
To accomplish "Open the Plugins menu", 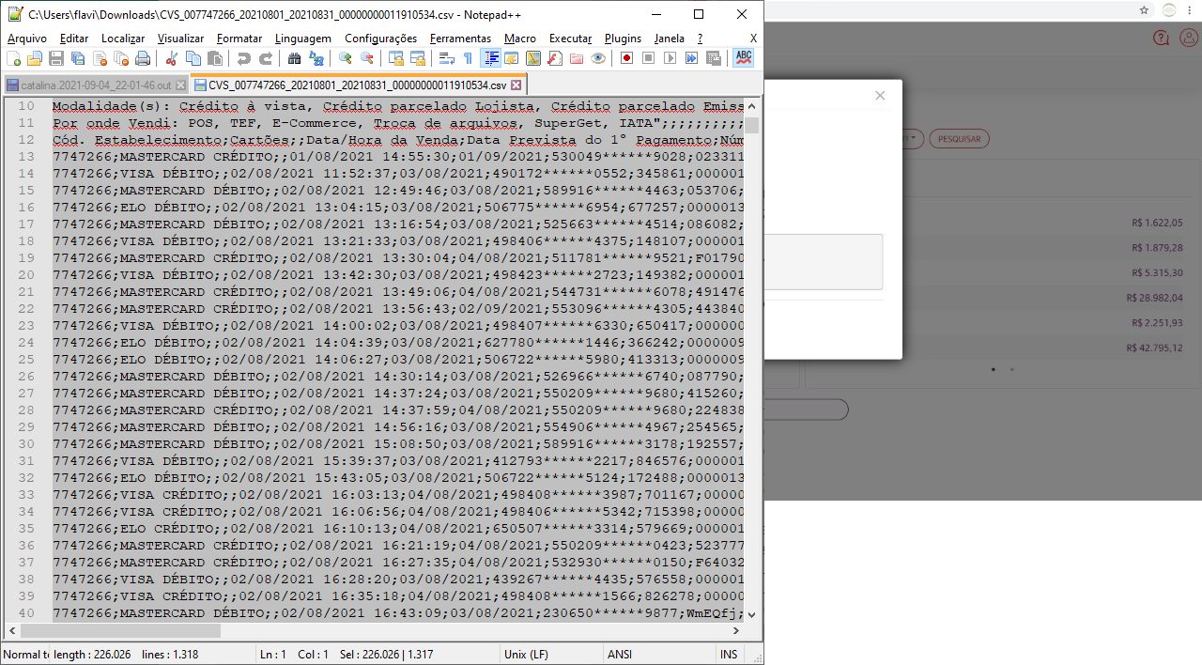I will click(x=623, y=39).
